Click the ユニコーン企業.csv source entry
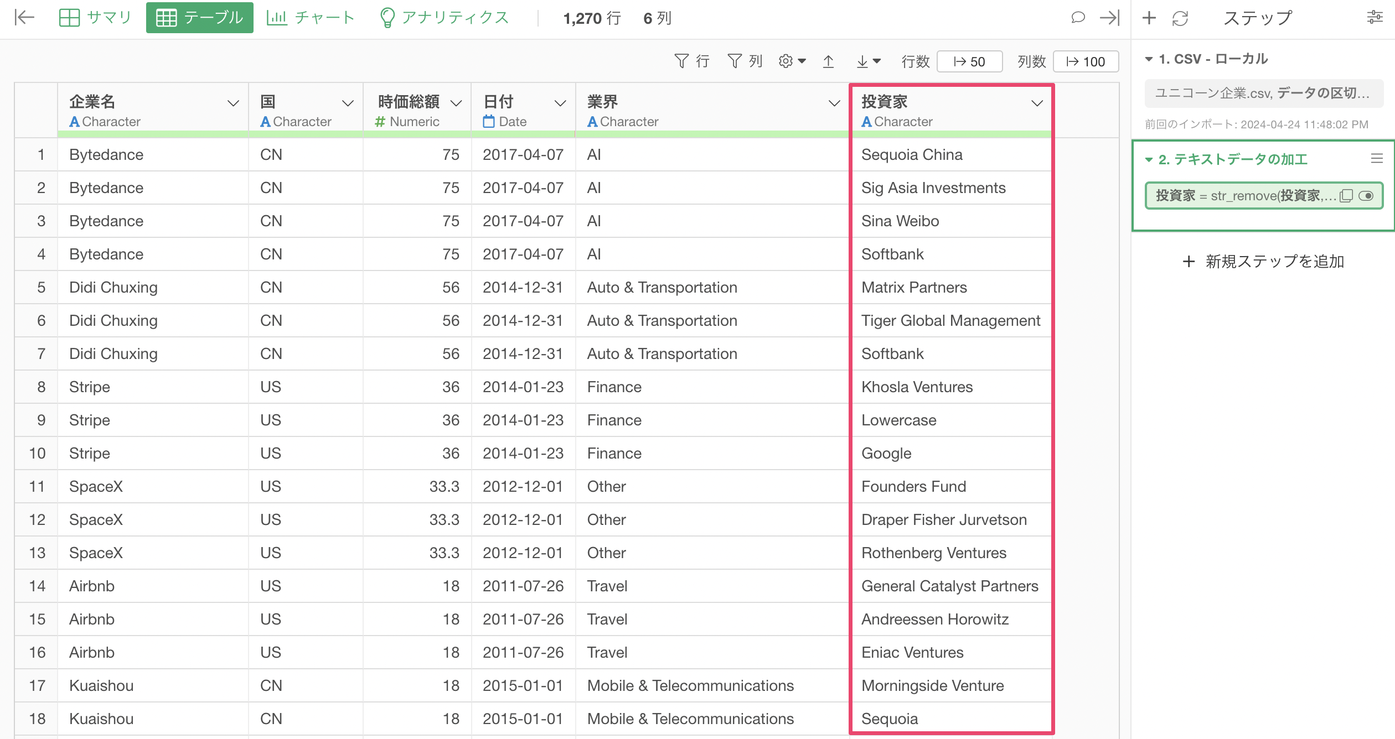 coord(1263,93)
